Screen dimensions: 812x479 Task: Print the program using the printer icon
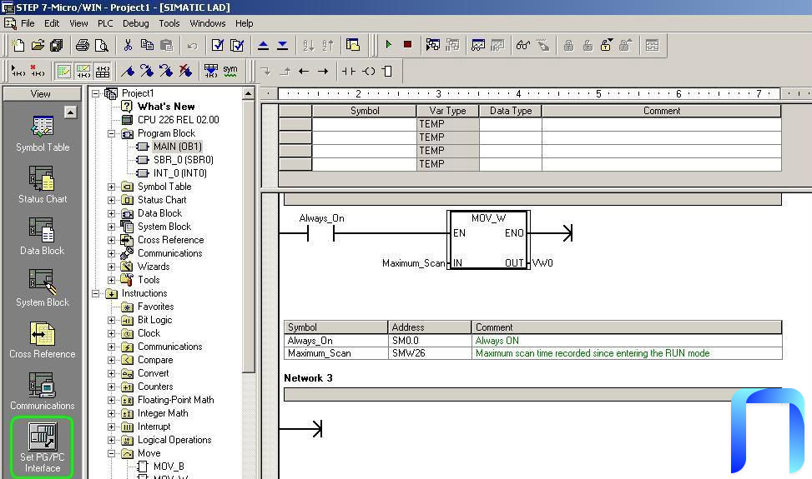[x=83, y=46]
